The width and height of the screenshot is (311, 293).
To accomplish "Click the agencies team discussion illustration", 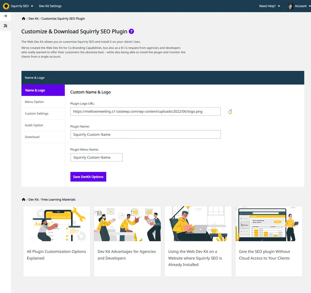I will (127, 223).
